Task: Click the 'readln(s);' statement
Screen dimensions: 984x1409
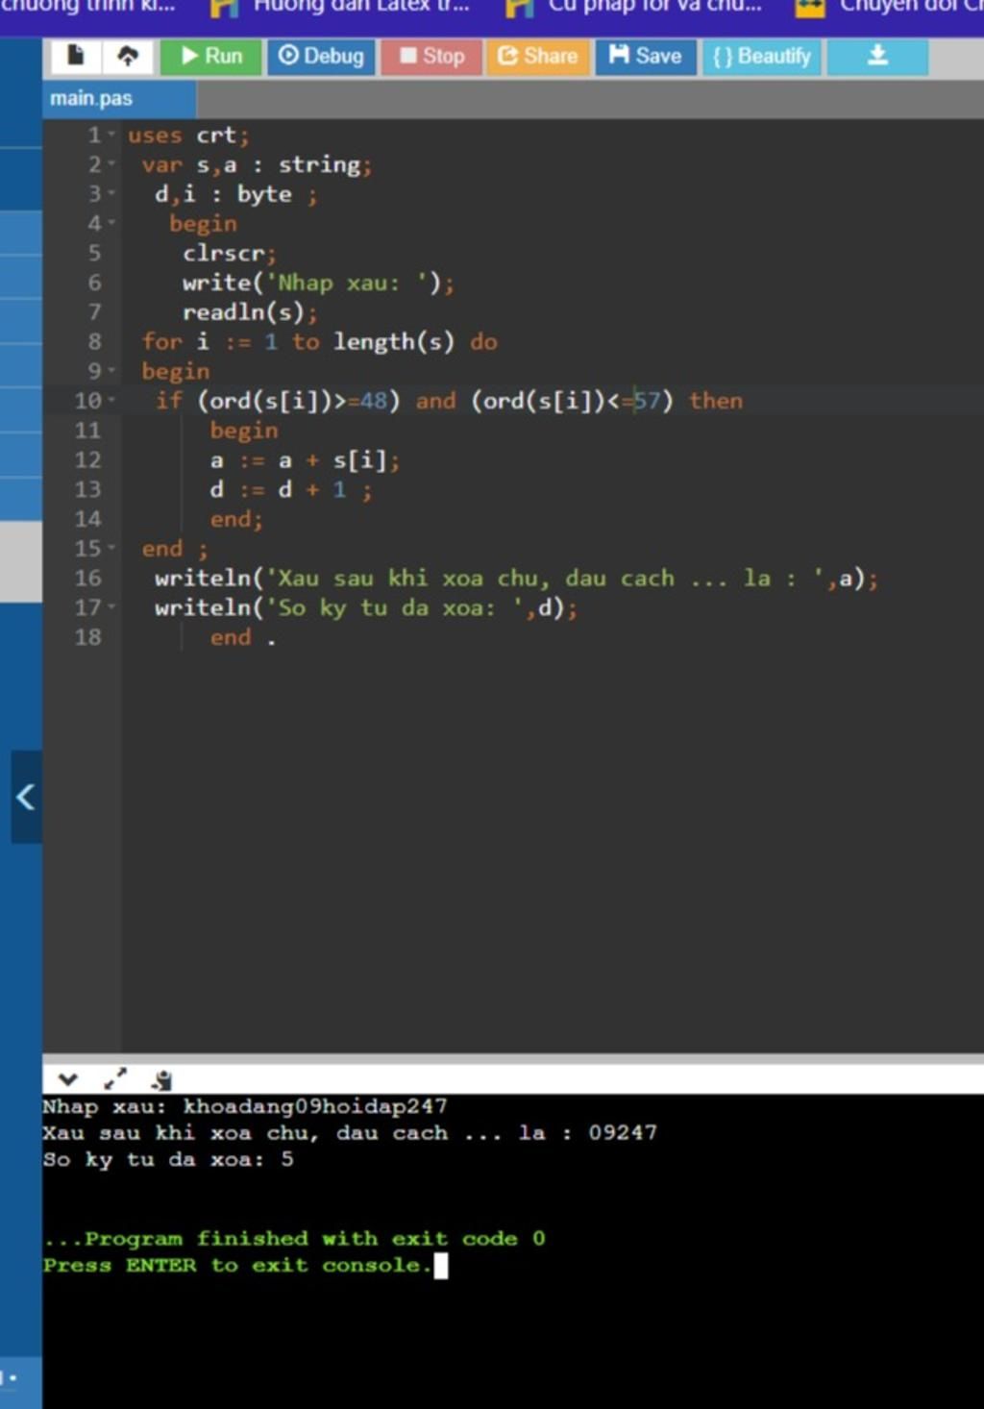Action: [250, 312]
